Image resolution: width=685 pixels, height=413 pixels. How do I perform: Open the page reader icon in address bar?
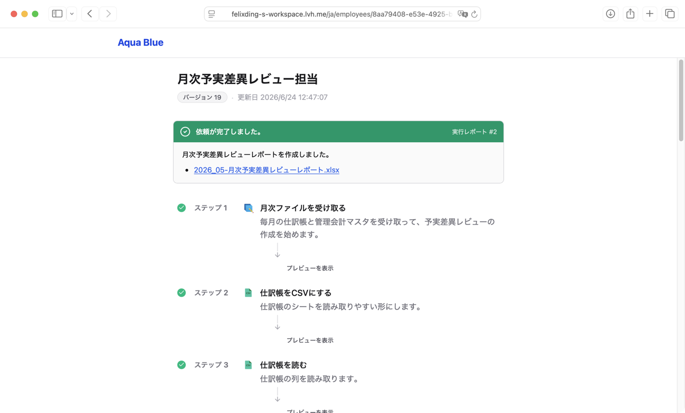[x=212, y=14]
